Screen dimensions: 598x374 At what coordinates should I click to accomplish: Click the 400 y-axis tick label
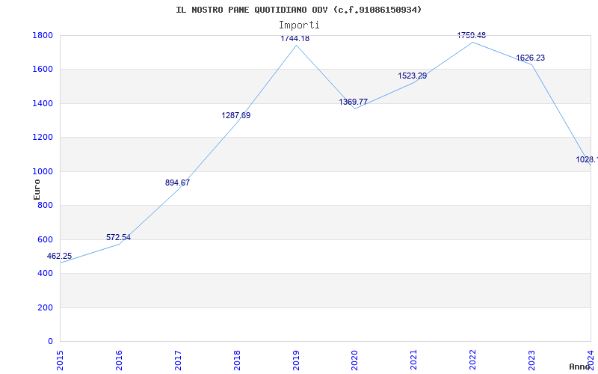pos(46,274)
